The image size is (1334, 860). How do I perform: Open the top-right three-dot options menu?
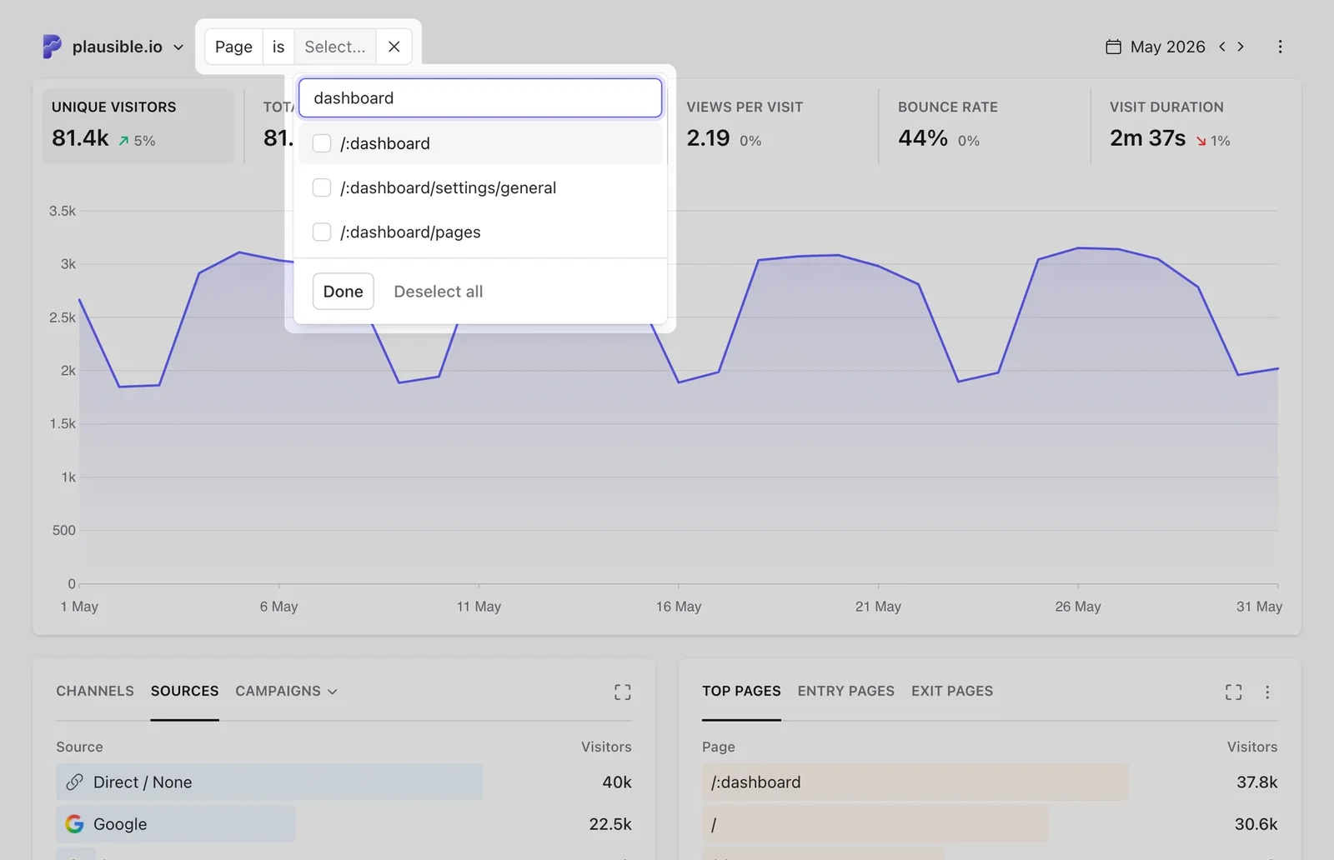[1280, 47]
